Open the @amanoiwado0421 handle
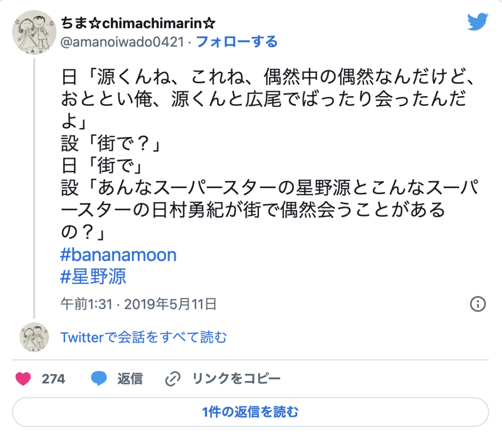Viewport: 502px width, 437px height. pyautogui.click(x=125, y=42)
